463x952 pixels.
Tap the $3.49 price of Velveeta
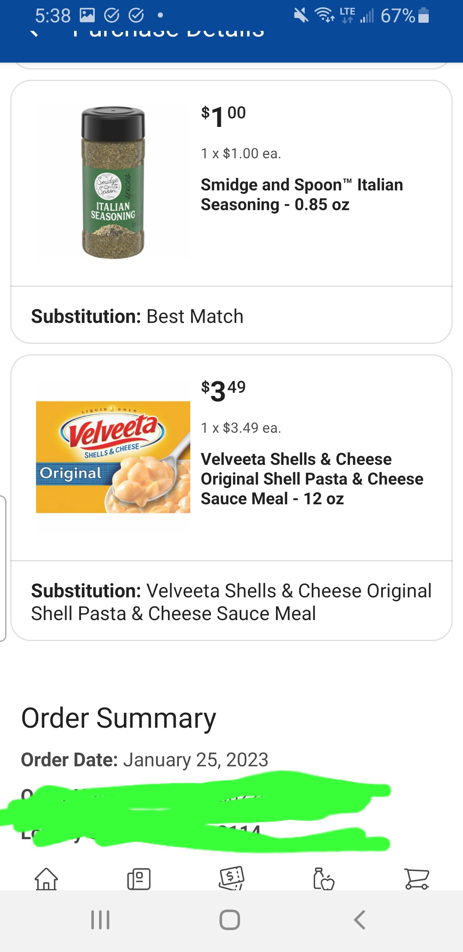pos(223,391)
